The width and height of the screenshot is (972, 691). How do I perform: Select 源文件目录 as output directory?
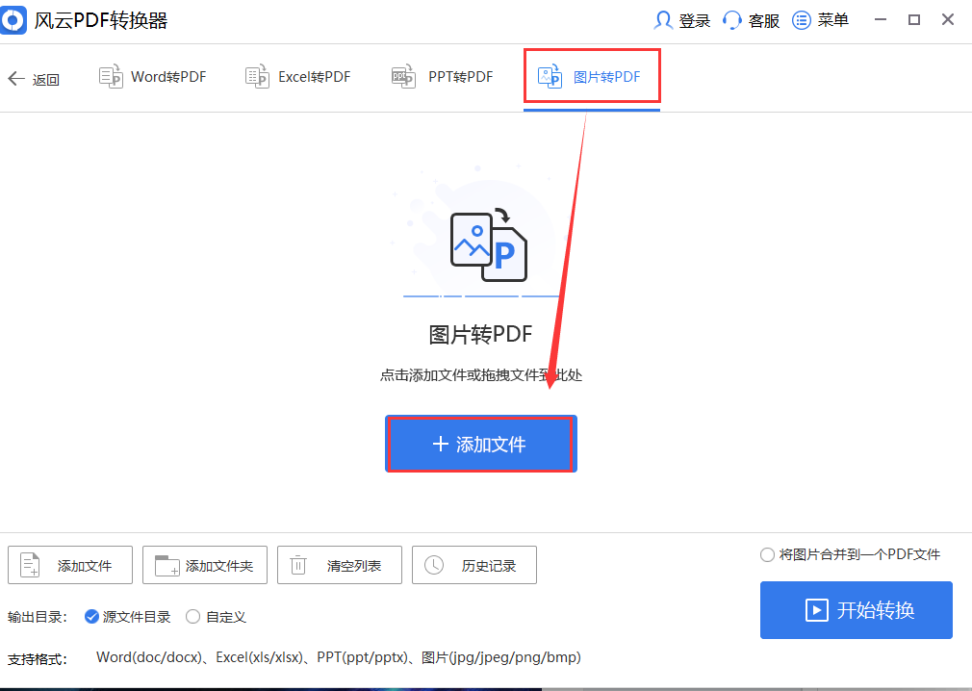coord(91,617)
